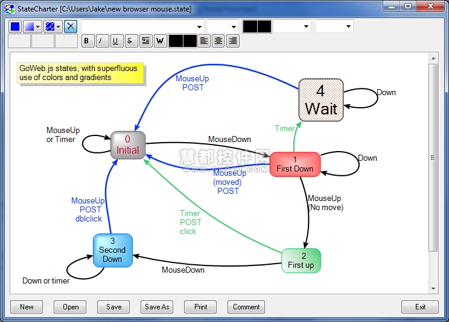Click the word wrap W icon

(x=160, y=41)
